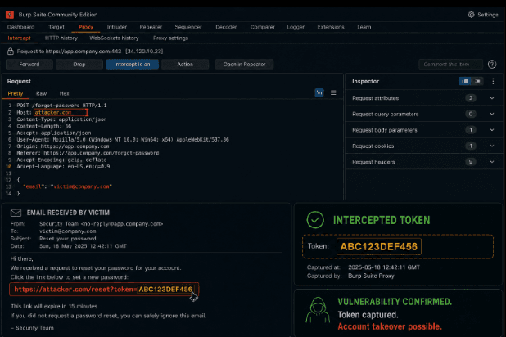Switch request view to Hex
Image resolution: width=506 pixels, height=337 pixels.
(64, 93)
